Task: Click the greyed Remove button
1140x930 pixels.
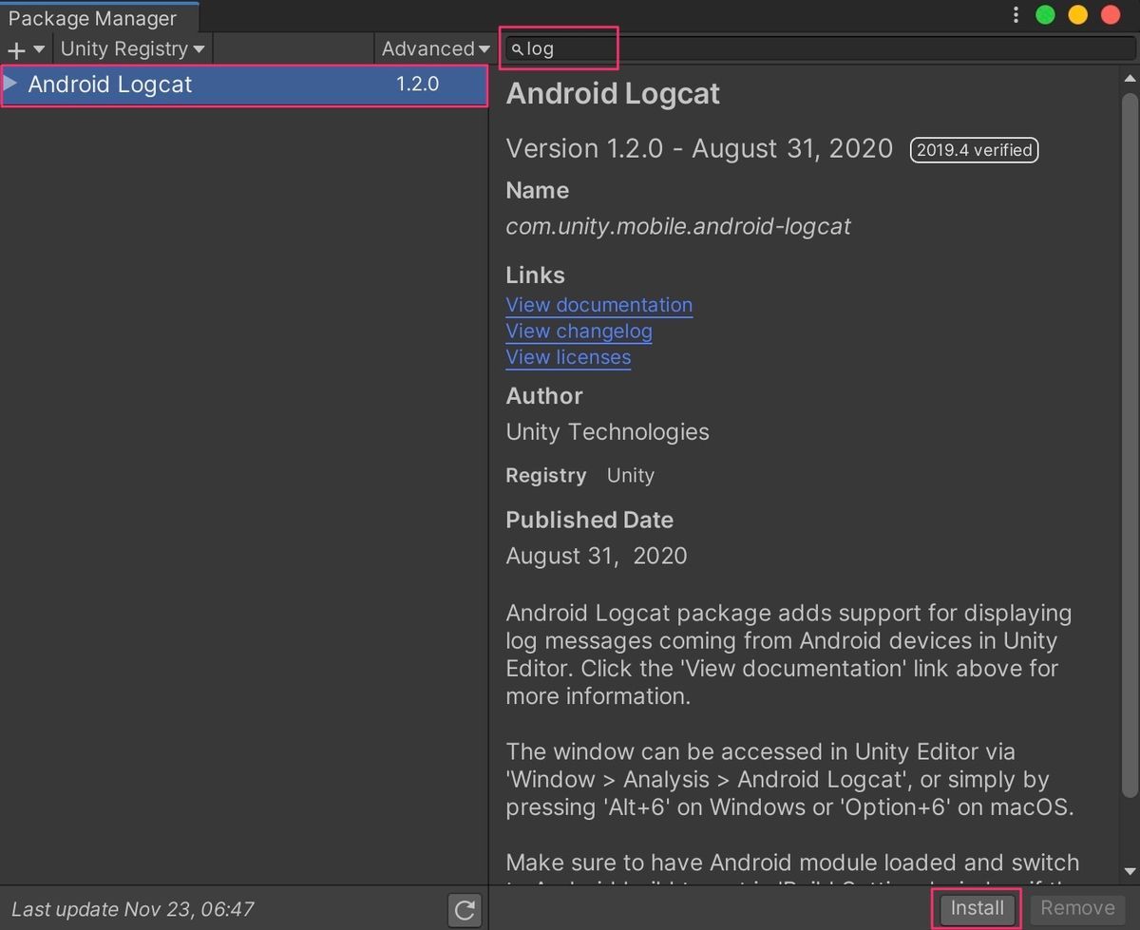Action: tap(1077, 908)
